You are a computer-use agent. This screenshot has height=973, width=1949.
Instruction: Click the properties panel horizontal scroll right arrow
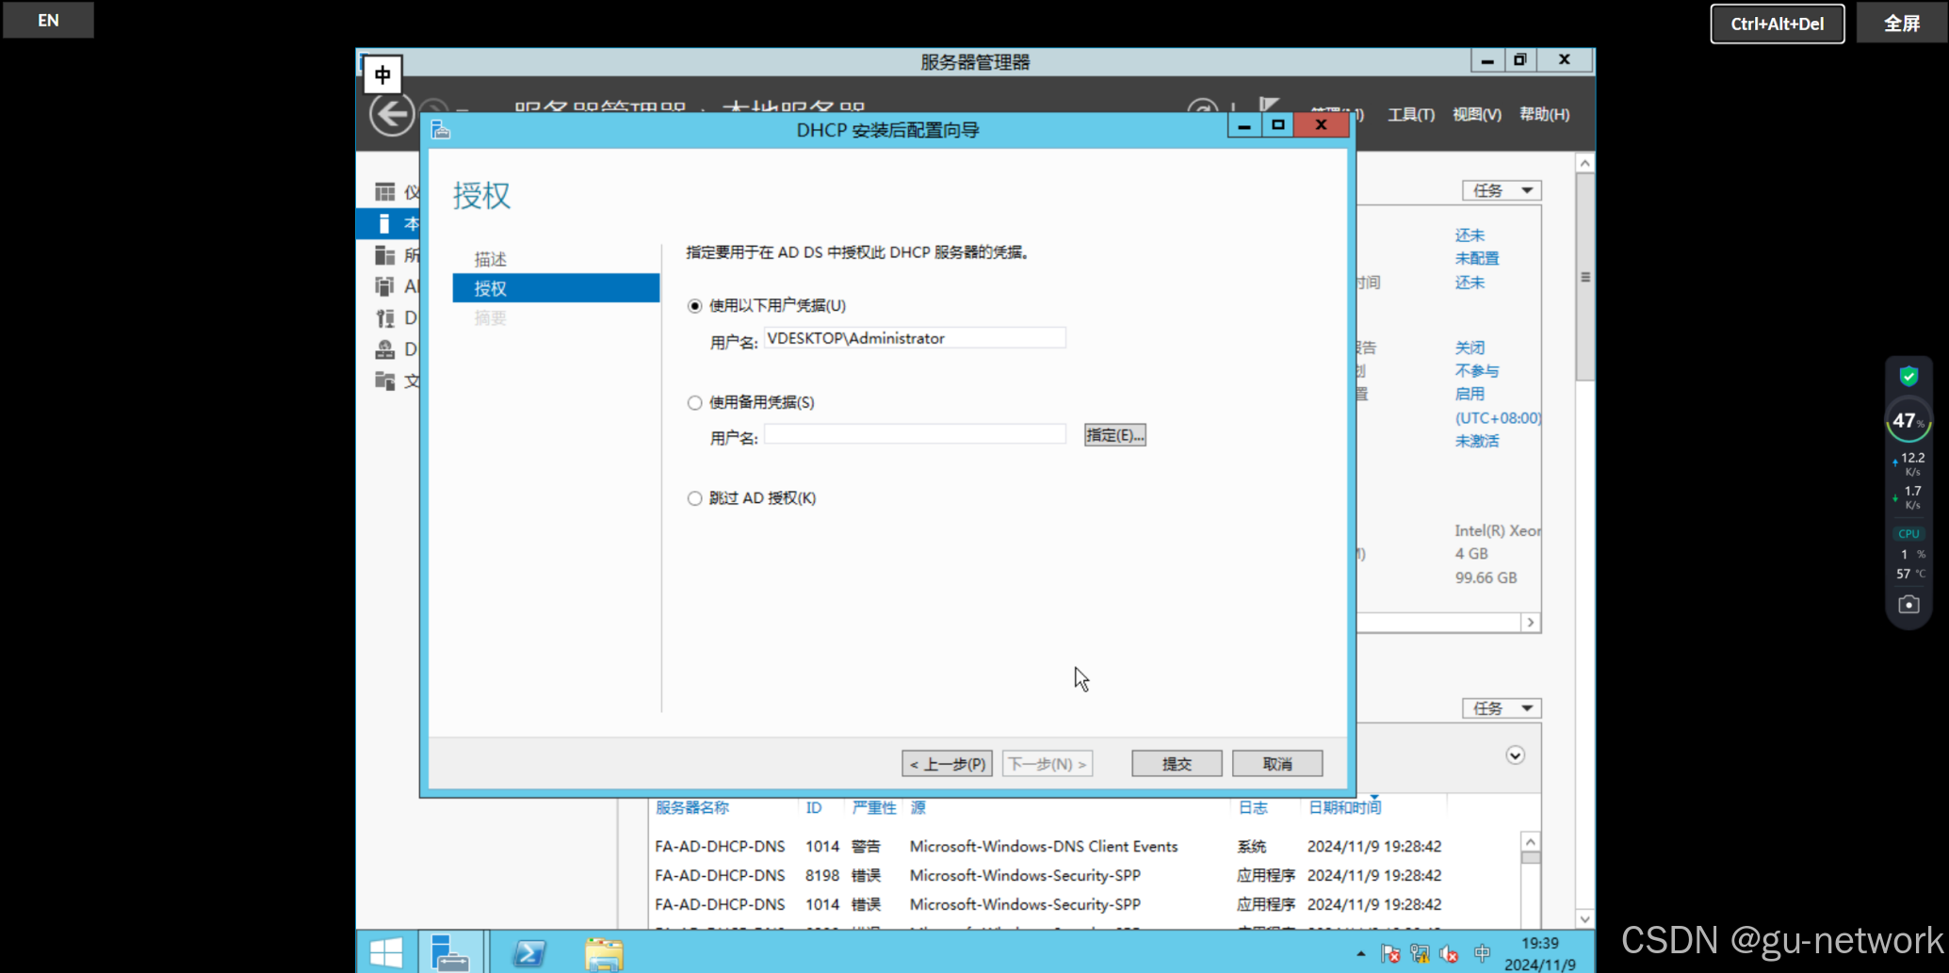[x=1531, y=623]
